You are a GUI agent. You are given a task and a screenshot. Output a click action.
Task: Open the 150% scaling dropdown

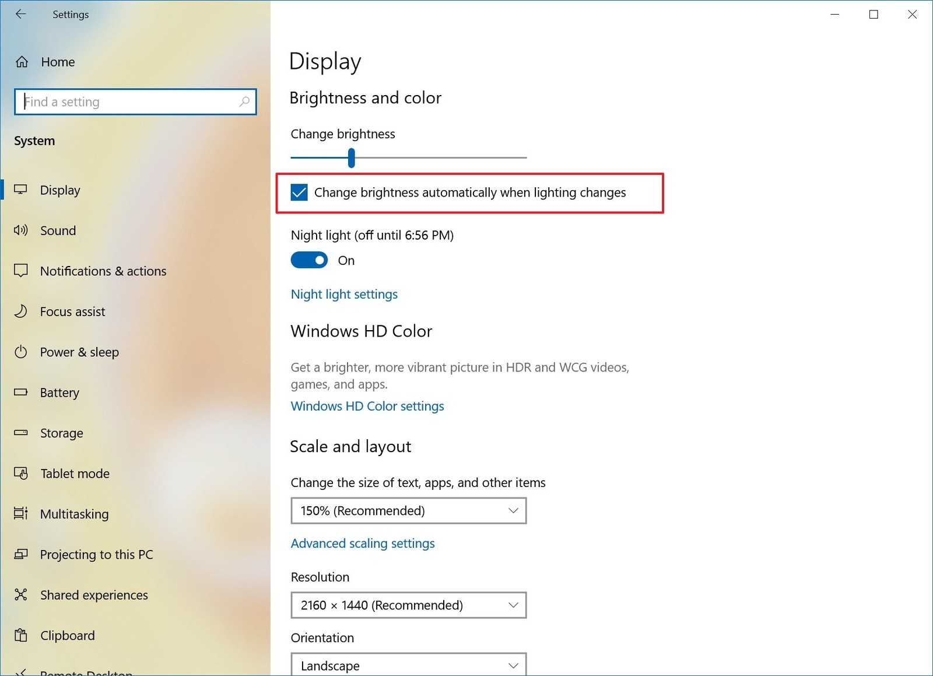pyautogui.click(x=408, y=510)
